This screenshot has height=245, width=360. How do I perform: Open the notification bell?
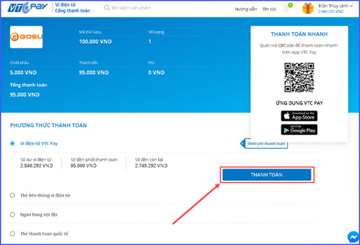click(x=286, y=9)
